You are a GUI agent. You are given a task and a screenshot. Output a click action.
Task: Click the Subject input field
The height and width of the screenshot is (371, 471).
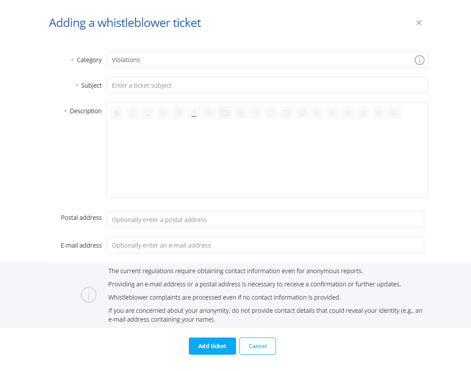[x=267, y=85]
